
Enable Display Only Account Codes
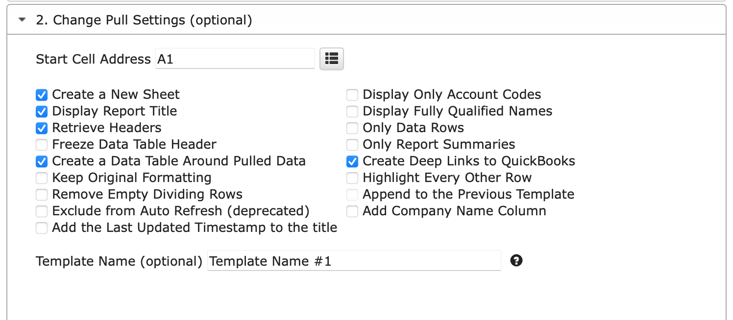[x=352, y=94]
